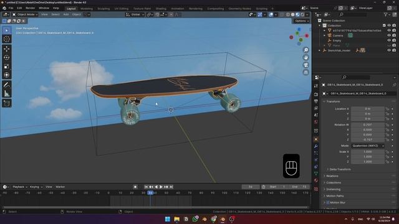Select the Scale tool
Viewport: 399px width, 224px height.
[7, 67]
